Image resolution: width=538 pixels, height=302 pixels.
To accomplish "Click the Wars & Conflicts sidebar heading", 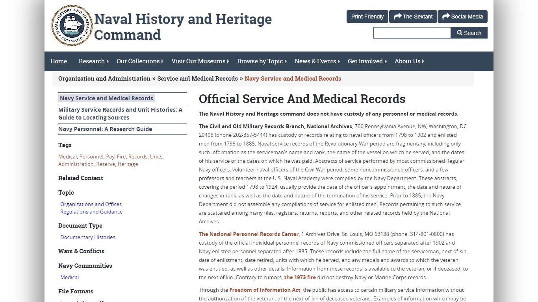I will click(x=81, y=251).
